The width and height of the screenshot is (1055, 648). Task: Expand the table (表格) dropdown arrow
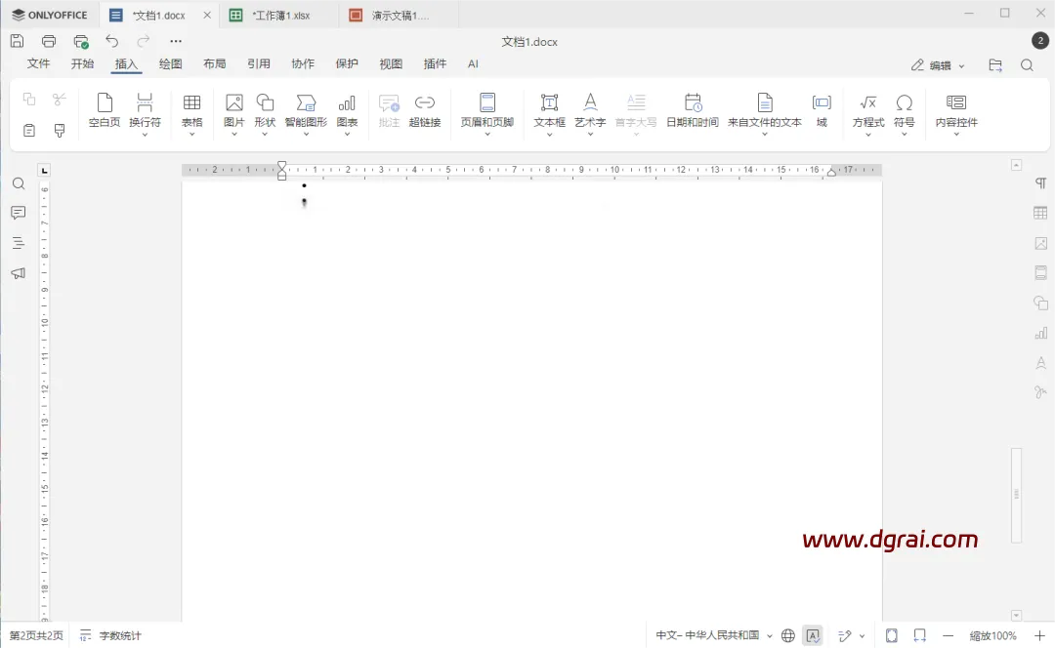191,134
